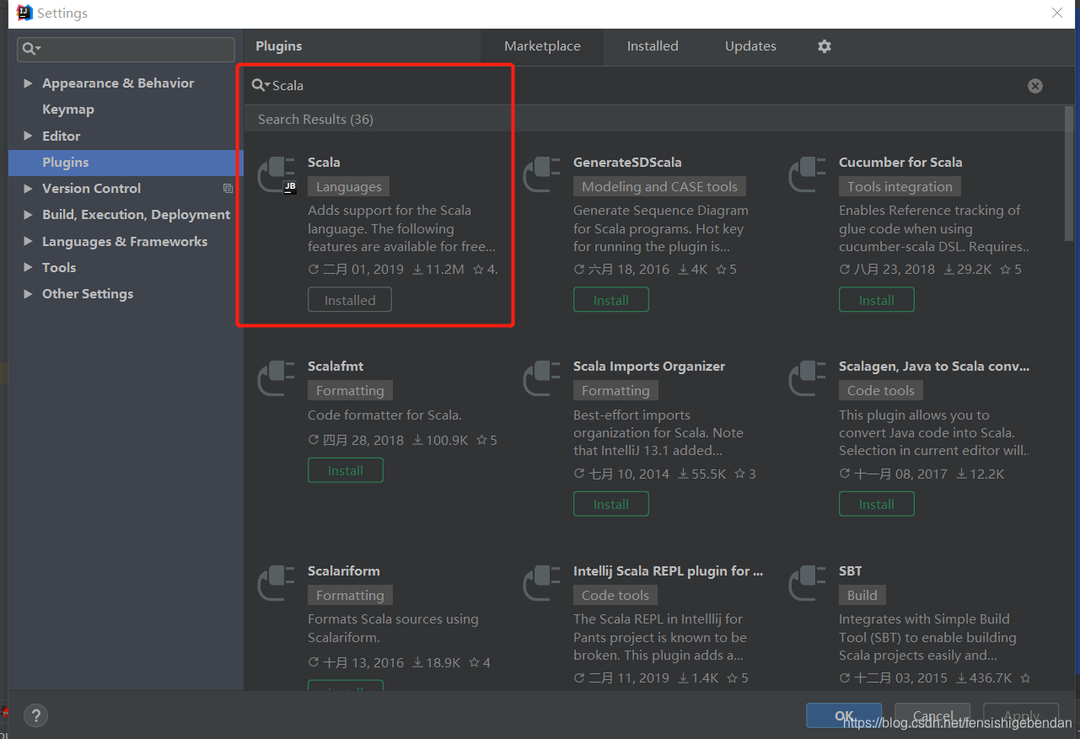Open the Scalafmt plugin title
Viewport: 1080px width, 739px height.
(336, 367)
